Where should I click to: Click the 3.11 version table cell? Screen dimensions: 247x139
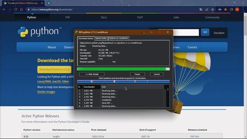point(26,136)
